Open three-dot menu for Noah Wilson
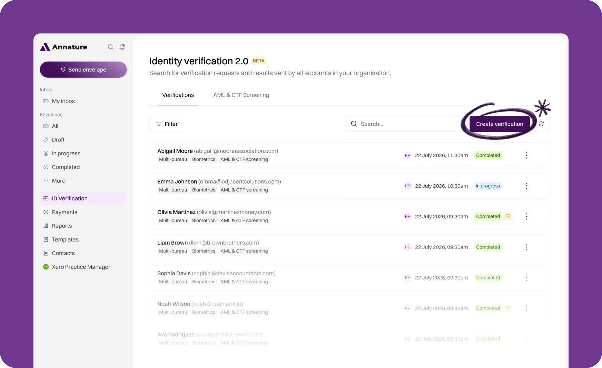 (526, 308)
